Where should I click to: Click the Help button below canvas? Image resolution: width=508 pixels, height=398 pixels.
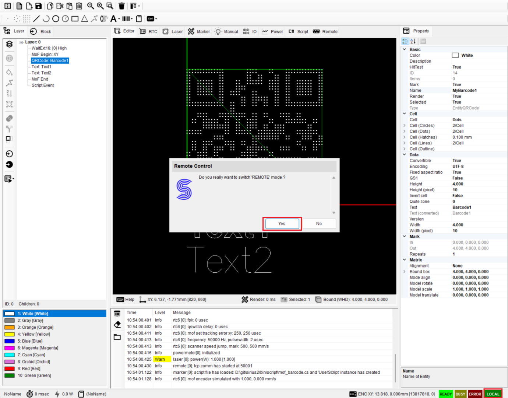click(126, 300)
